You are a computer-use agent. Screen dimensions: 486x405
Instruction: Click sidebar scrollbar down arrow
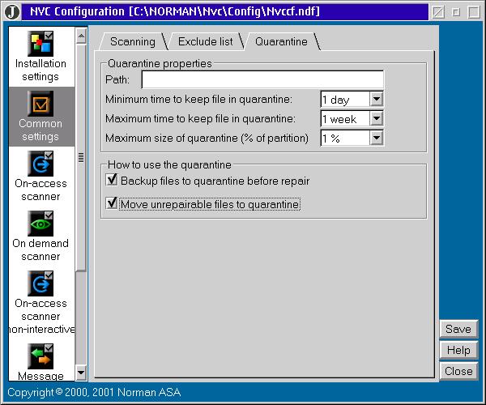[x=81, y=372]
